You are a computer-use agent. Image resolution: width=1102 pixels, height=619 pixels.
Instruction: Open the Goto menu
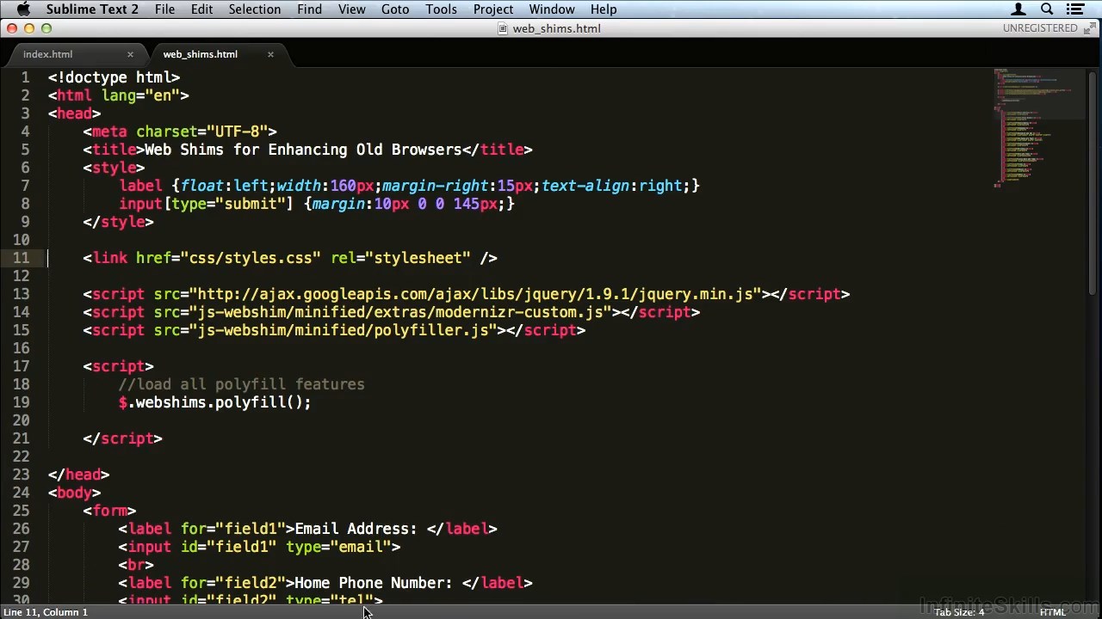pos(395,9)
